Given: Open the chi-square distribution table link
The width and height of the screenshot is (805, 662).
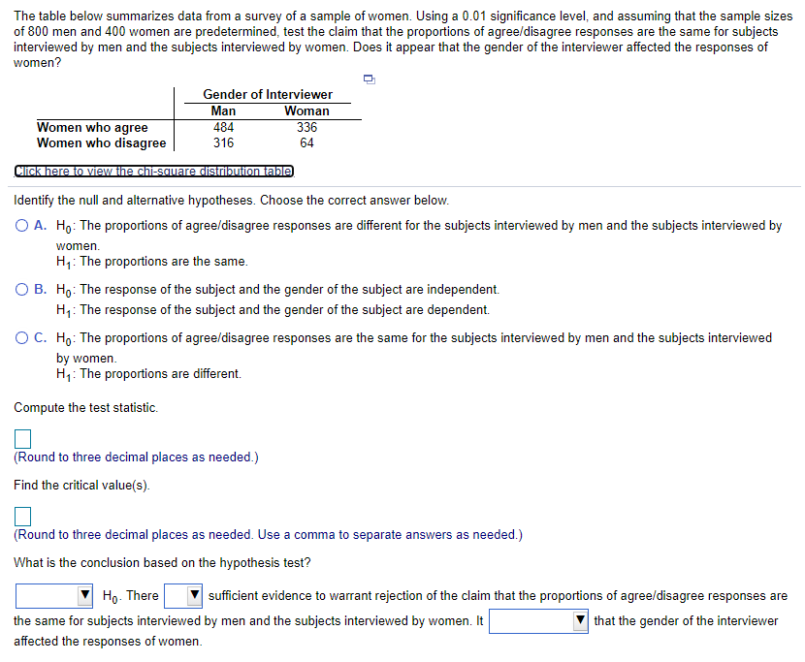Looking at the screenshot, I should pos(154,171).
